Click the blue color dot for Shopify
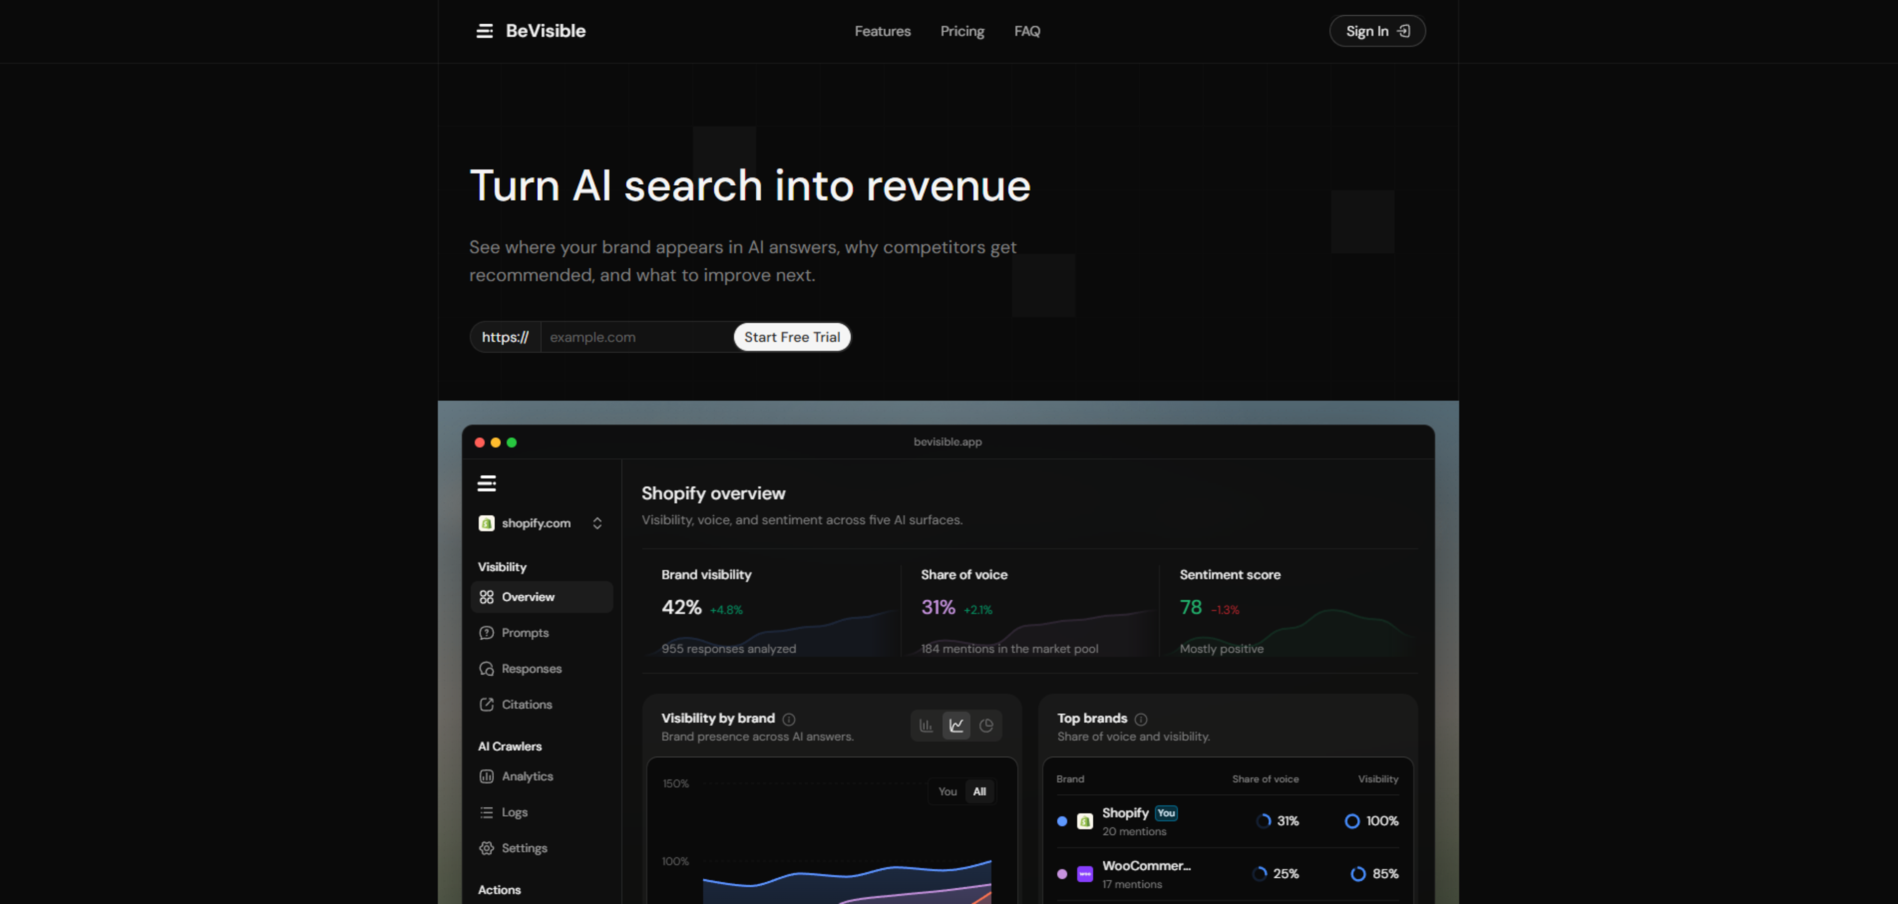Screen dimensions: 1898x904 point(1062,822)
